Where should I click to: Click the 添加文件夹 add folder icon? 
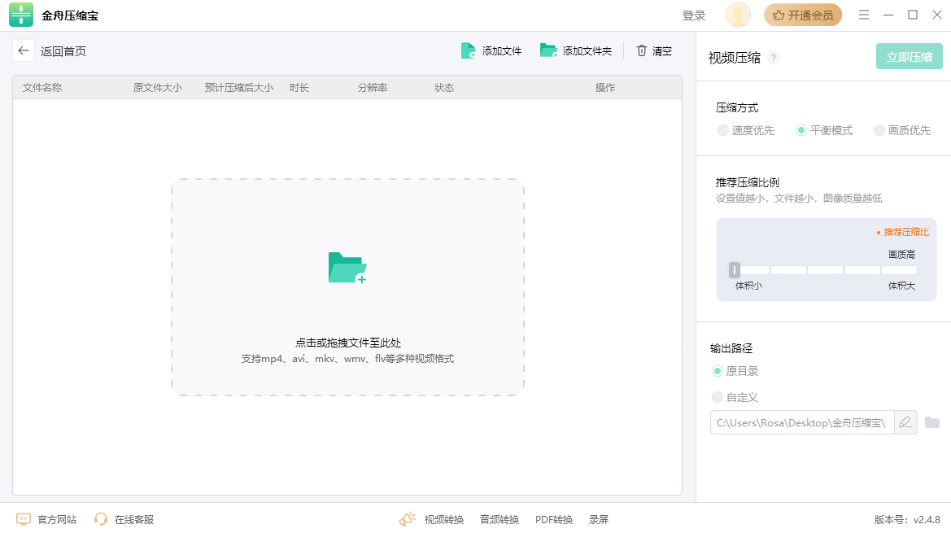coord(548,50)
